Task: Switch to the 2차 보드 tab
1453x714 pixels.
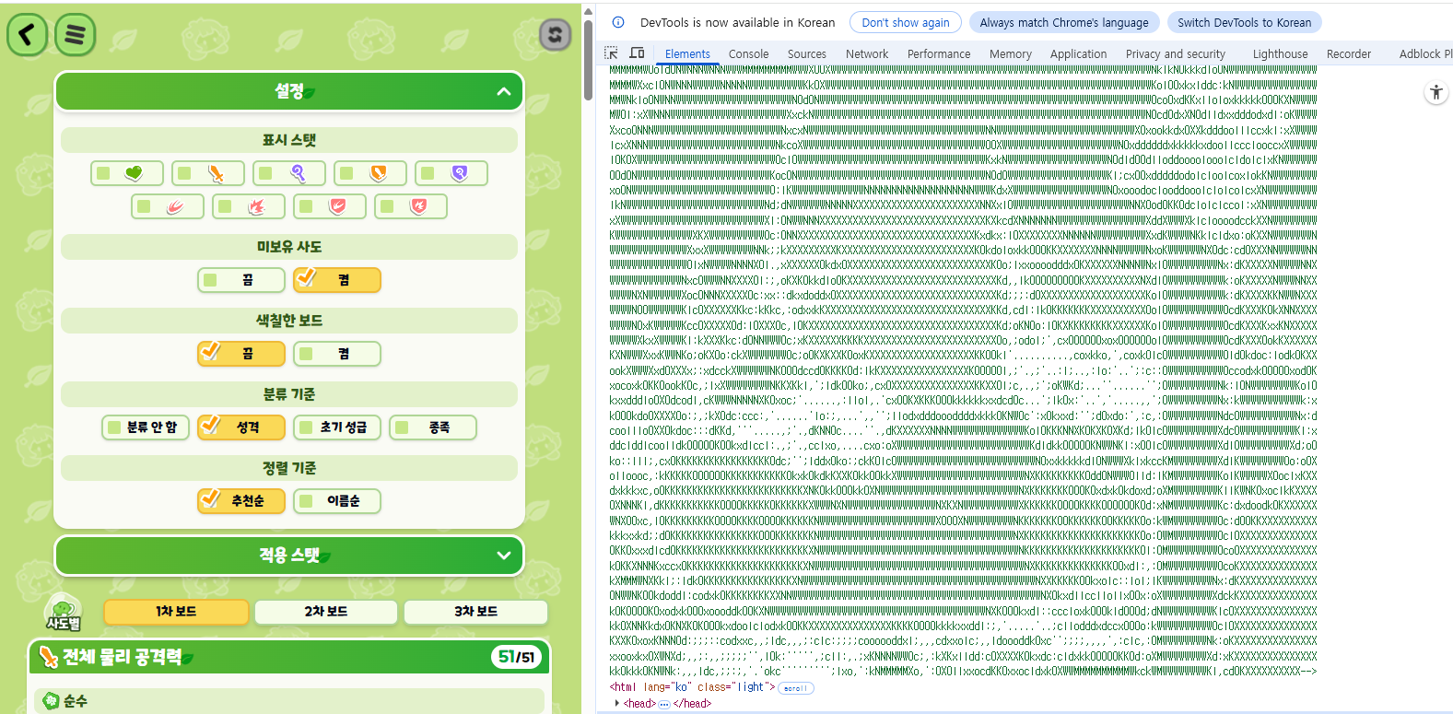Action: pos(326,612)
